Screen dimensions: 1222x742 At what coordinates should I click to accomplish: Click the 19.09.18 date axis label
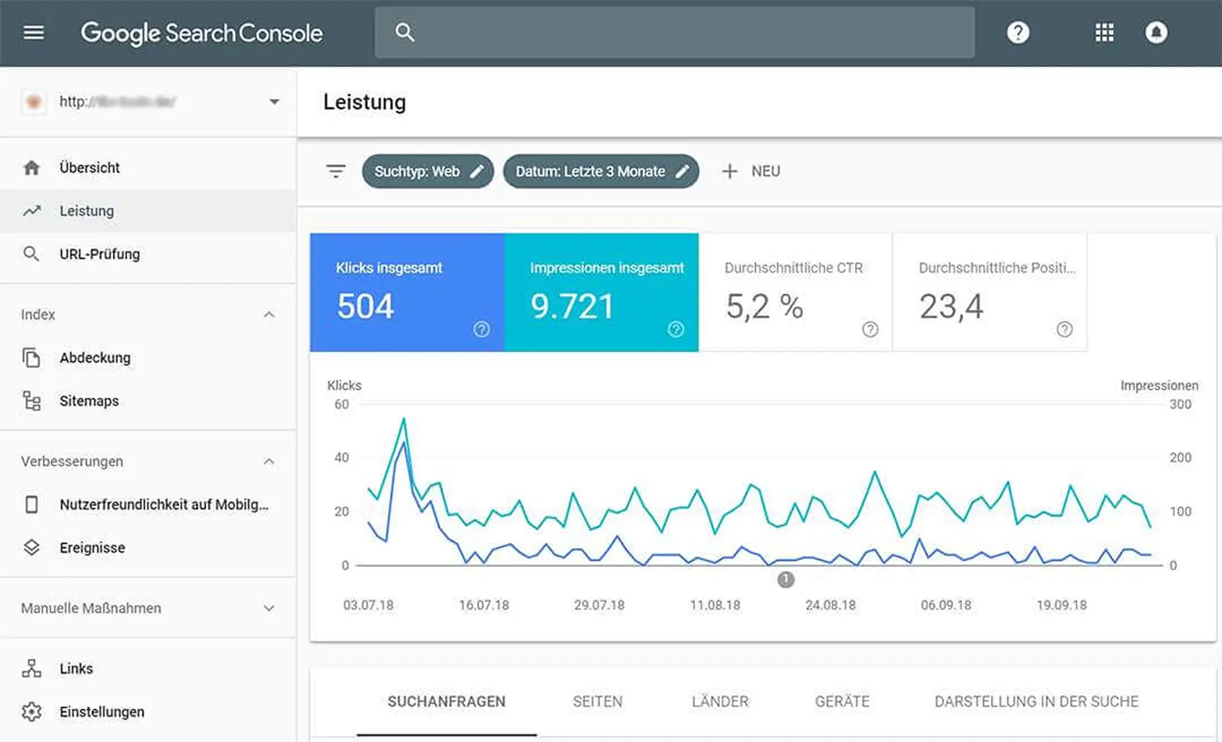click(x=1061, y=605)
